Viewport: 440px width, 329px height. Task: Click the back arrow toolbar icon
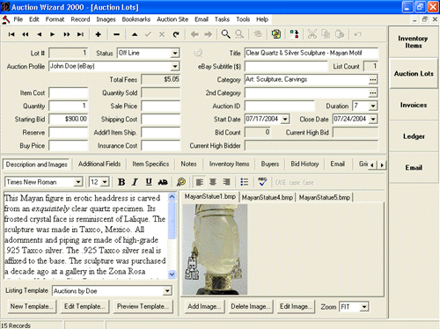[194, 34]
